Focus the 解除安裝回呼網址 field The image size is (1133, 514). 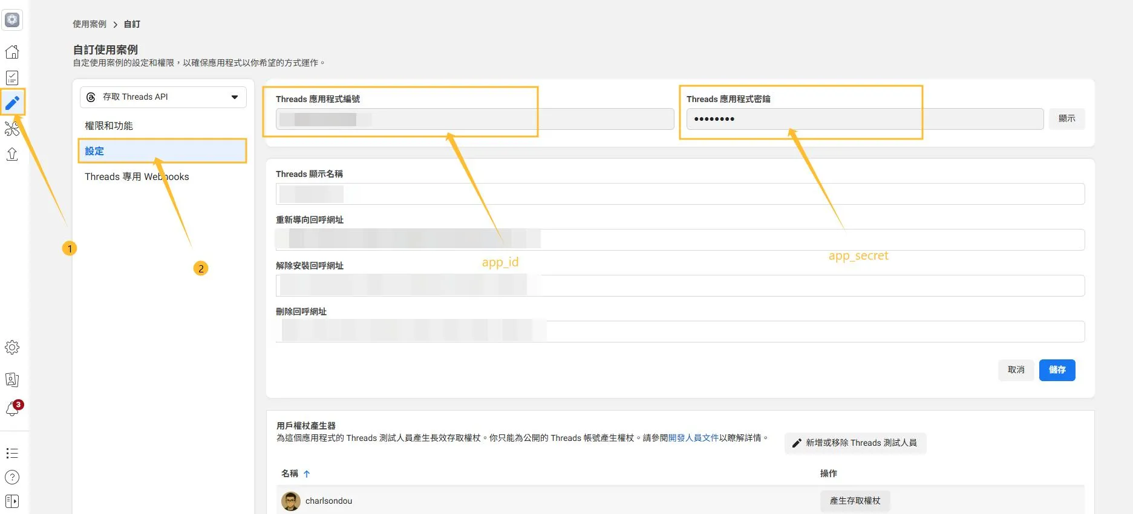pos(680,286)
